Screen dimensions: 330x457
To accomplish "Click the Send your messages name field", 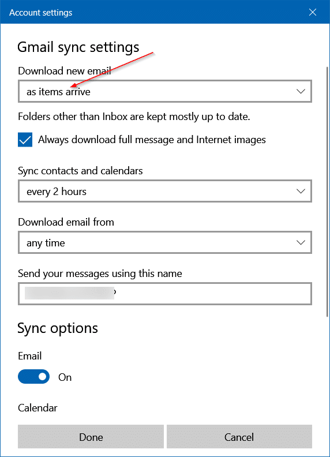I will coord(165,294).
